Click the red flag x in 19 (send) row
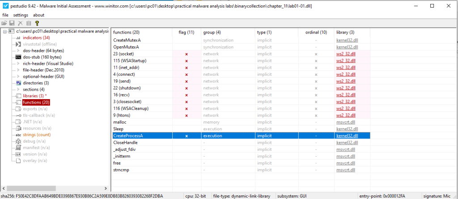 point(187,81)
